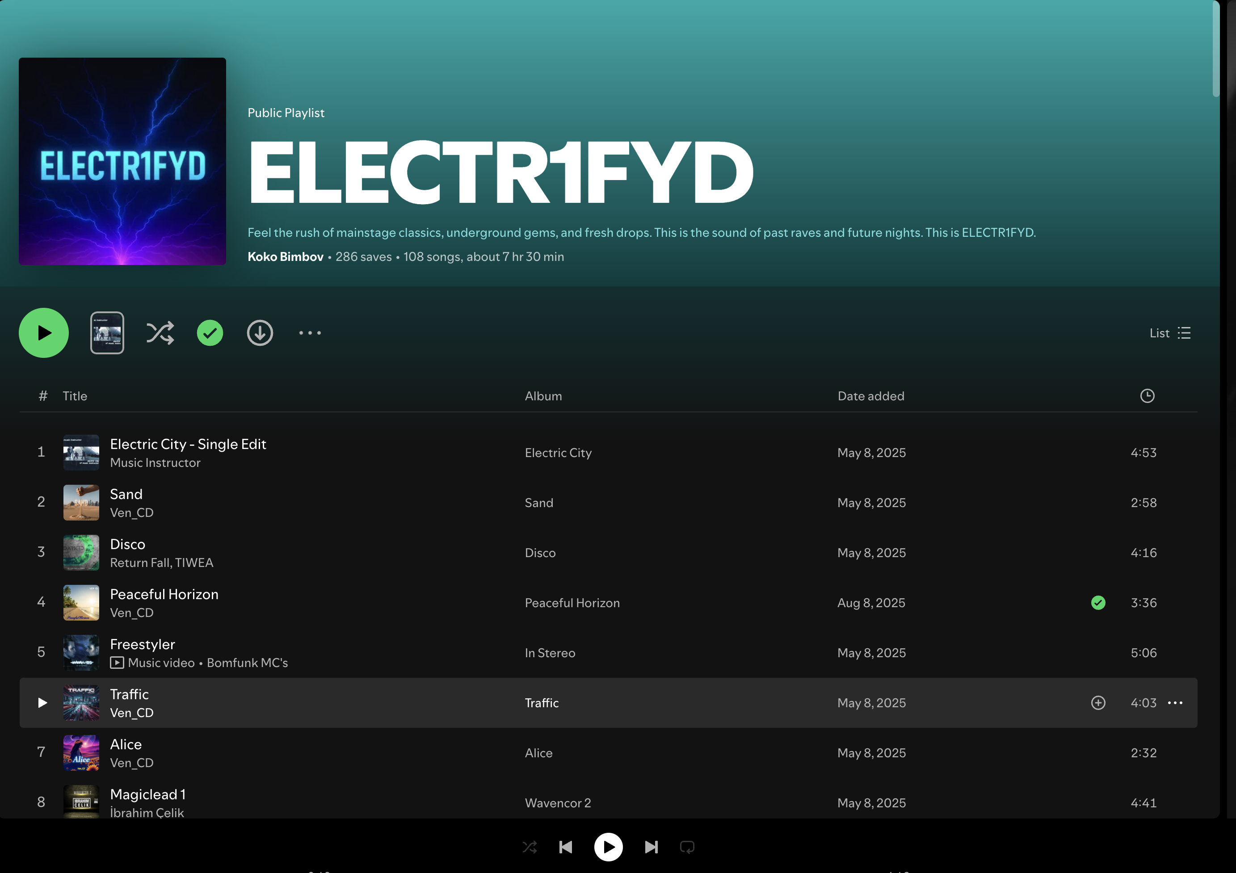Open more options for Traffic track
This screenshot has height=873, width=1236.
pos(1175,703)
